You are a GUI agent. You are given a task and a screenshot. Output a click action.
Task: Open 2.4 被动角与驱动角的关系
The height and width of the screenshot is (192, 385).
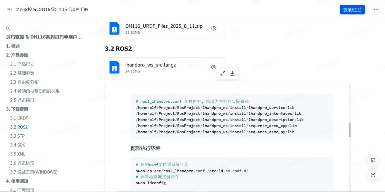(35, 91)
